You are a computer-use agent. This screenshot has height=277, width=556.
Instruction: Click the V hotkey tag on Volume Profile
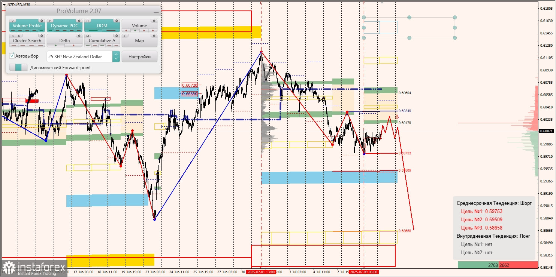[x=13, y=21]
